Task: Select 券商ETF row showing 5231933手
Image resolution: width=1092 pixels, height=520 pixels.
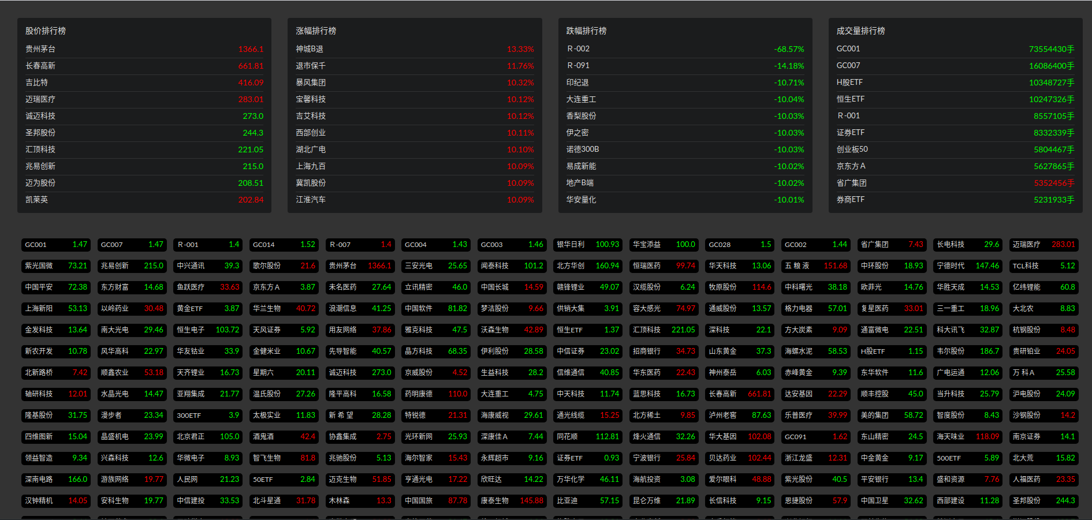Action: click(955, 200)
